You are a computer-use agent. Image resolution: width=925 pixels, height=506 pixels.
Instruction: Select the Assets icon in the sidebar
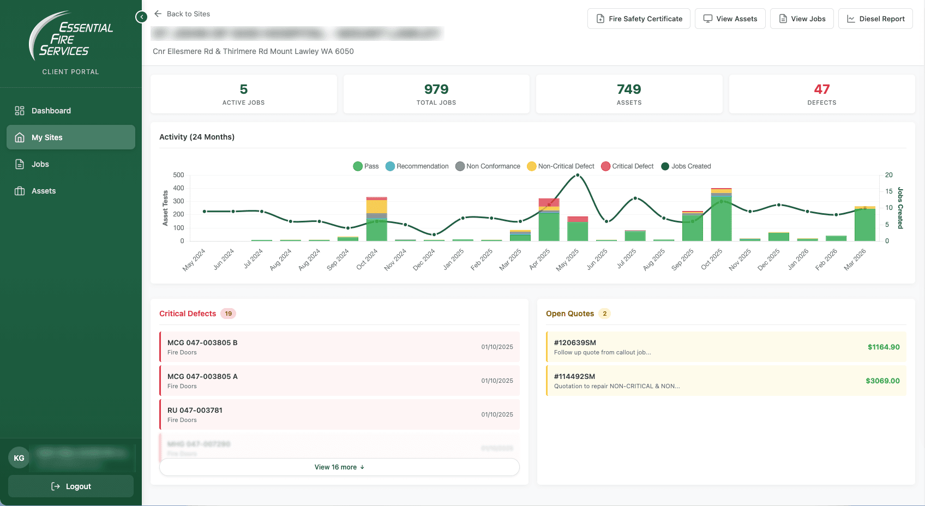pos(19,191)
